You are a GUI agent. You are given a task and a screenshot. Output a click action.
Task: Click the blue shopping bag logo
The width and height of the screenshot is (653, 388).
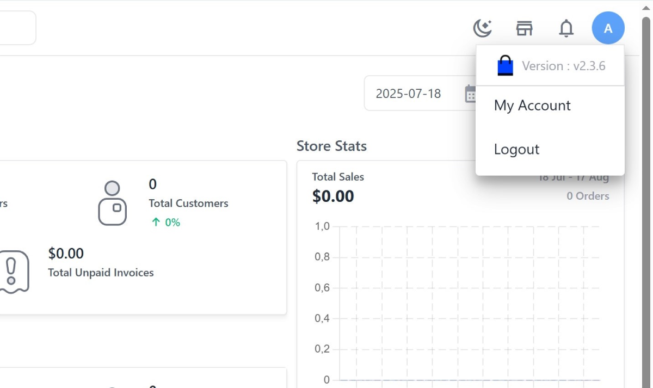click(505, 66)
